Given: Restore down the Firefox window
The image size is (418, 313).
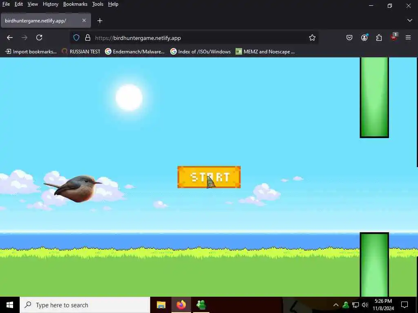Looking at the screenshot, I should (390, 6).
